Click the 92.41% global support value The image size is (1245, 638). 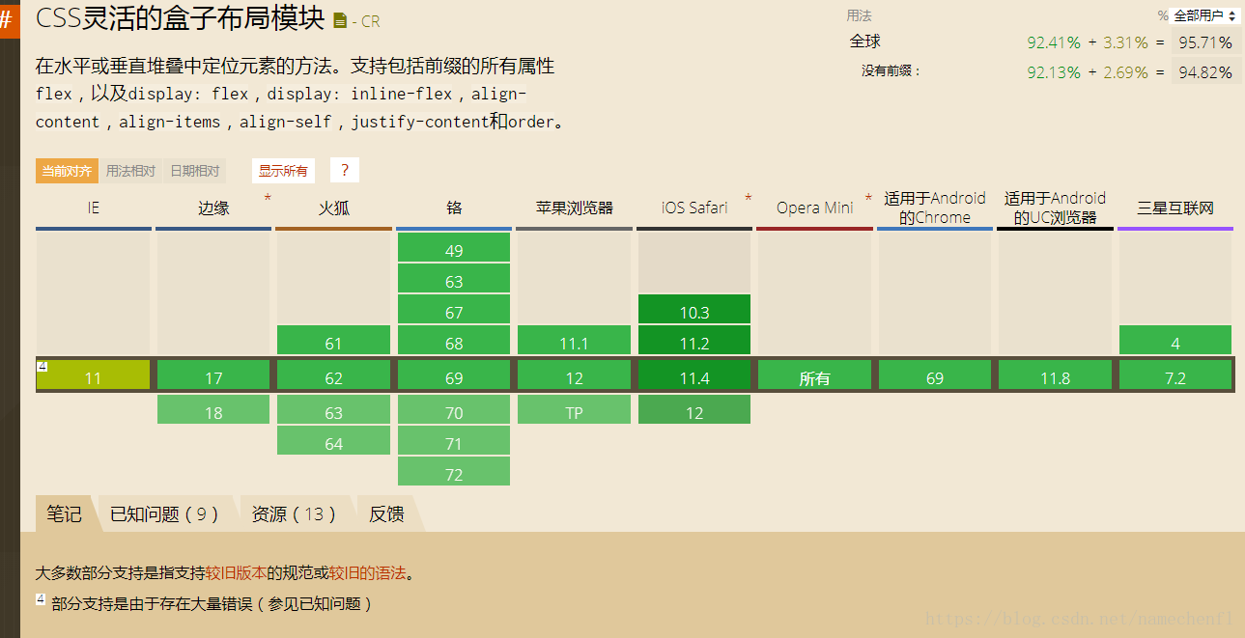pos(1054,42)
